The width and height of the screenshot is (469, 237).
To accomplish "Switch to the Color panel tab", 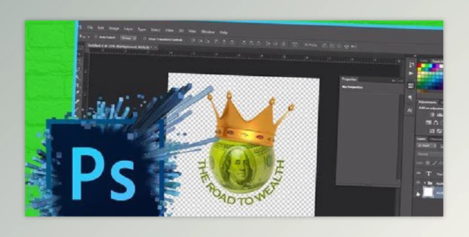I will pyautogui.click(x=424, y=61).
